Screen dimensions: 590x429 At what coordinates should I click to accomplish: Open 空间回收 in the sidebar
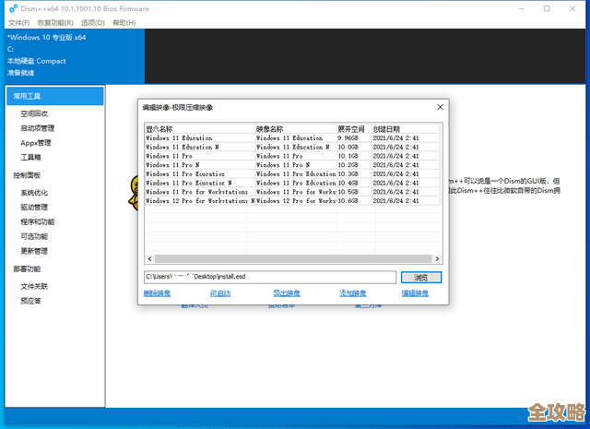point(34,113)
